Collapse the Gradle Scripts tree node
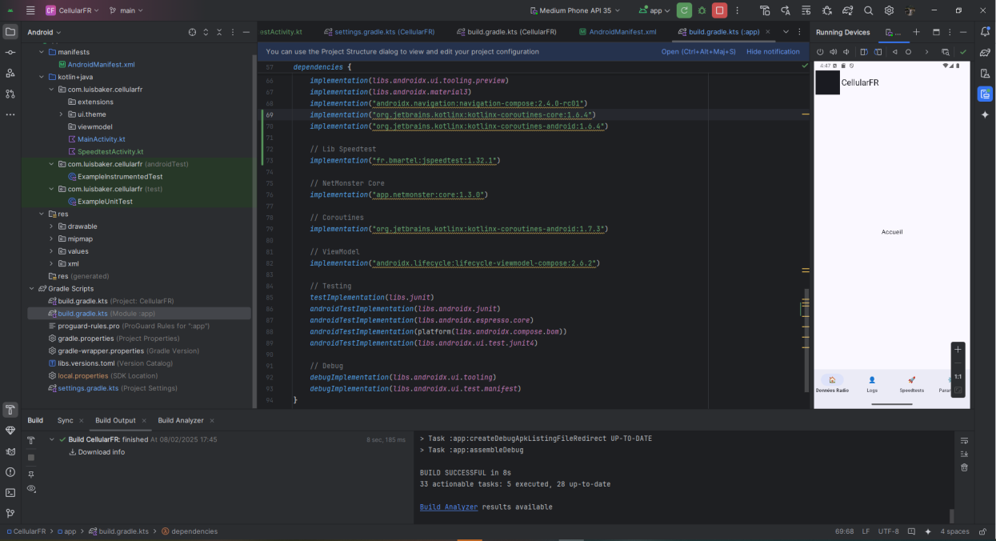The width and height of the screenshot is (996, 541). click(32, 289)
